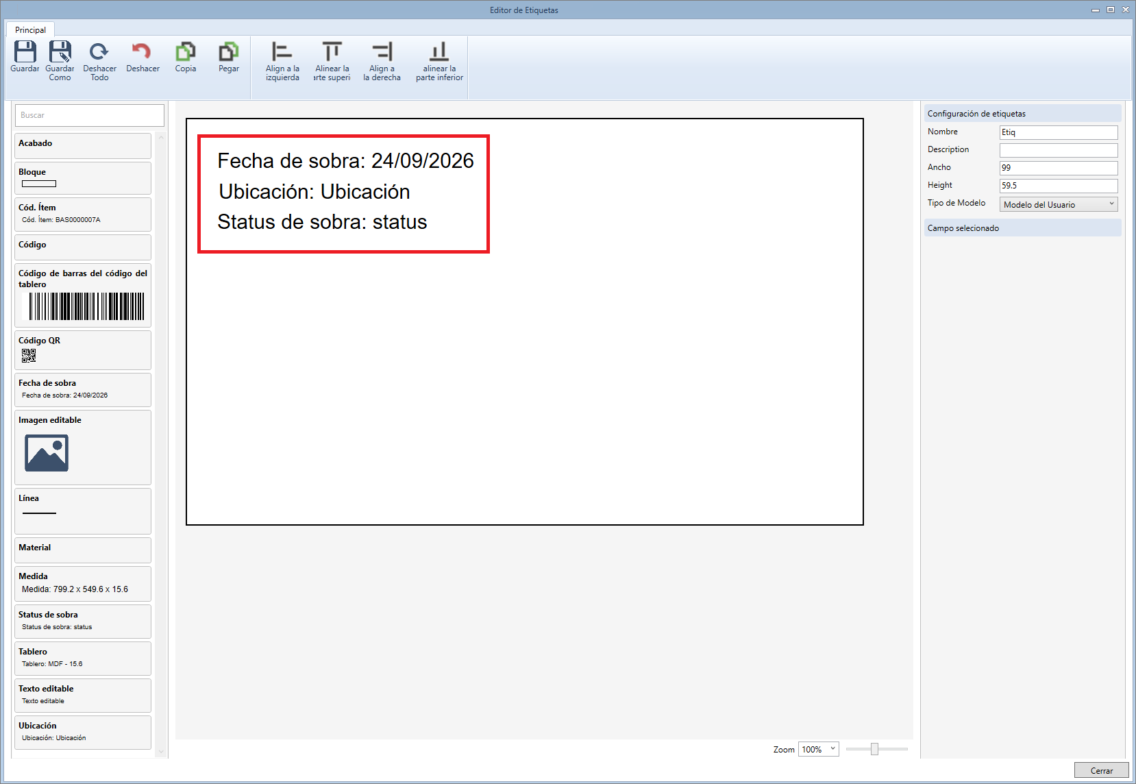Click the Description input field
This screenshot has width=1136, height=784.
[x=1059, y=150]
